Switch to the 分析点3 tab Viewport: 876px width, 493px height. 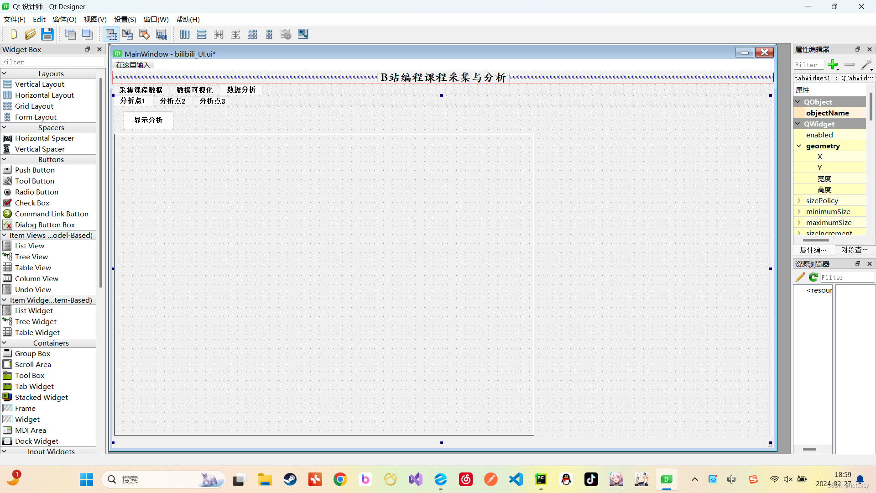coord(213,101)
